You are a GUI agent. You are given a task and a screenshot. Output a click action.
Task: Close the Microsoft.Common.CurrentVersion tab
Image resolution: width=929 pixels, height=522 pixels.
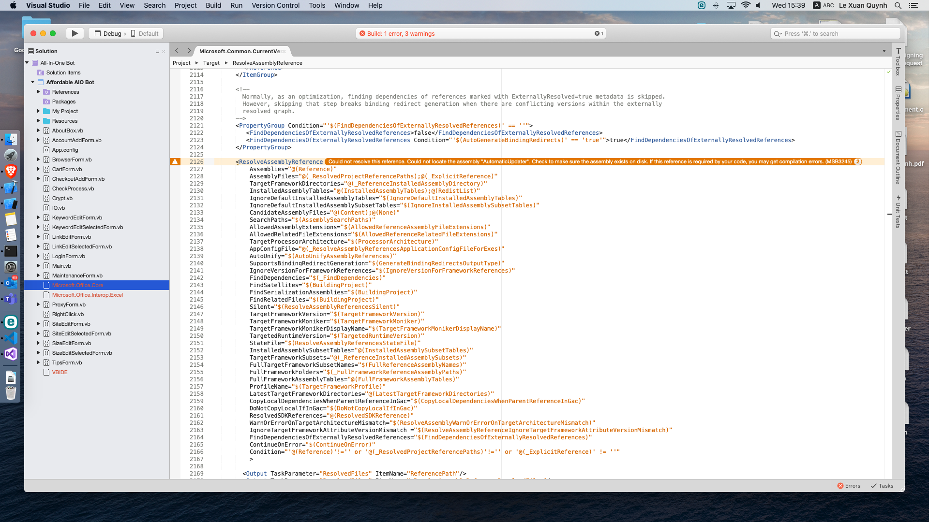click(x=284, y=51)
